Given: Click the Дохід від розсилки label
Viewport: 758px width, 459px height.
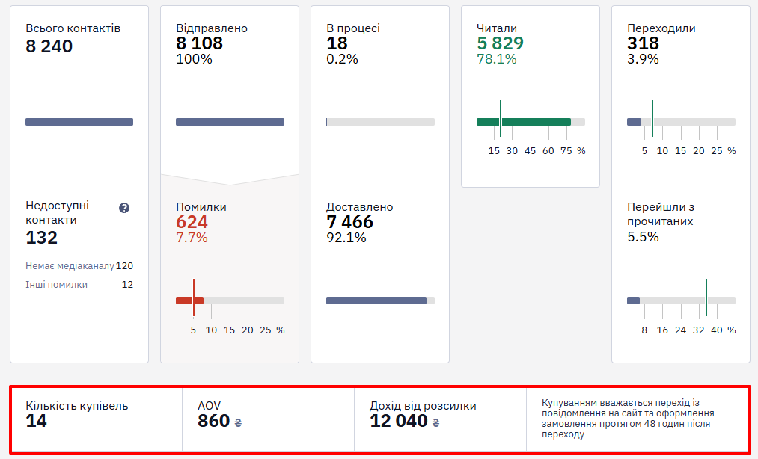Looking at the screenshot, I should point(423,406).
